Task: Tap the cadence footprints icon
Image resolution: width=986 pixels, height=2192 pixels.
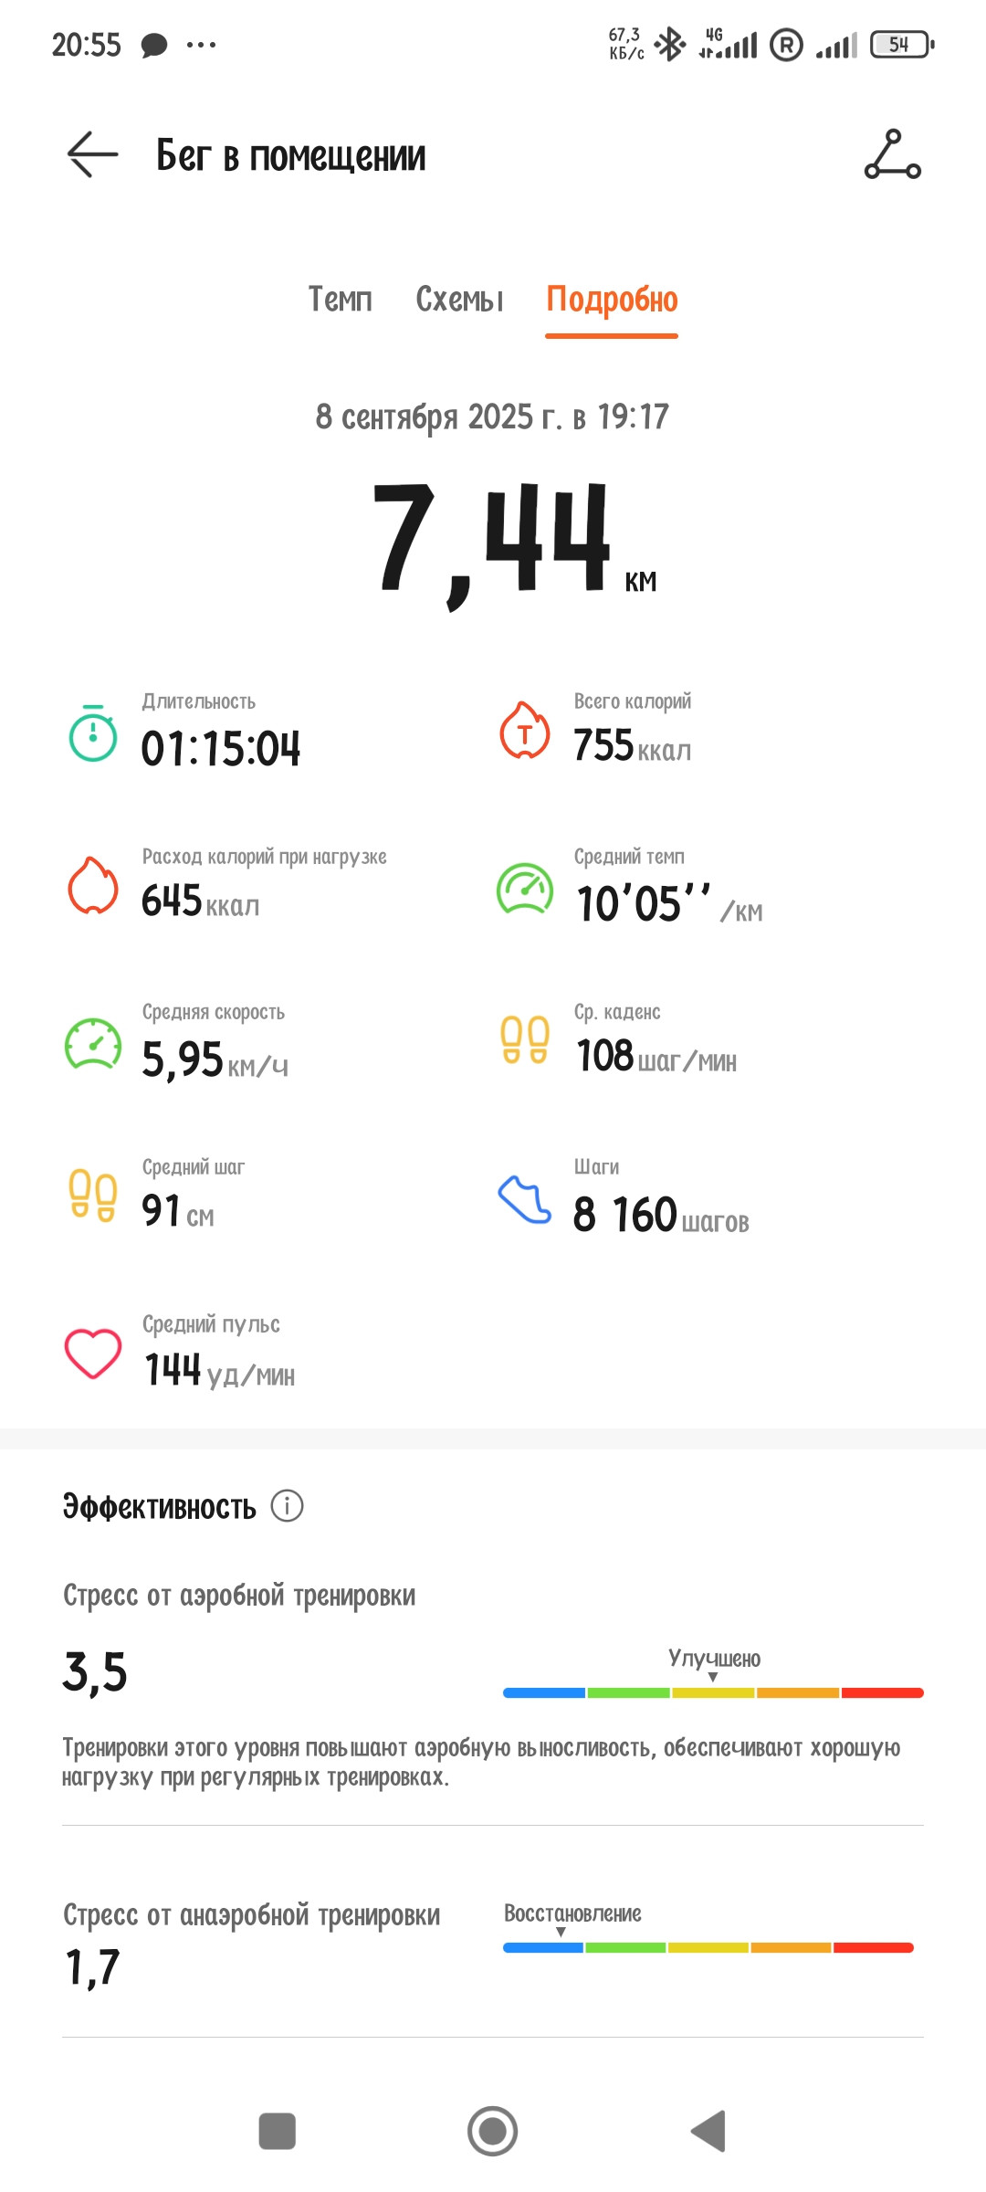Action: tap(525, 1040)
